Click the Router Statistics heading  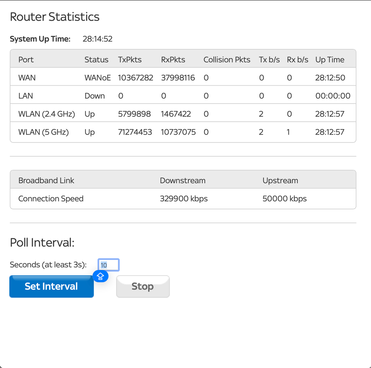[55, 17]
